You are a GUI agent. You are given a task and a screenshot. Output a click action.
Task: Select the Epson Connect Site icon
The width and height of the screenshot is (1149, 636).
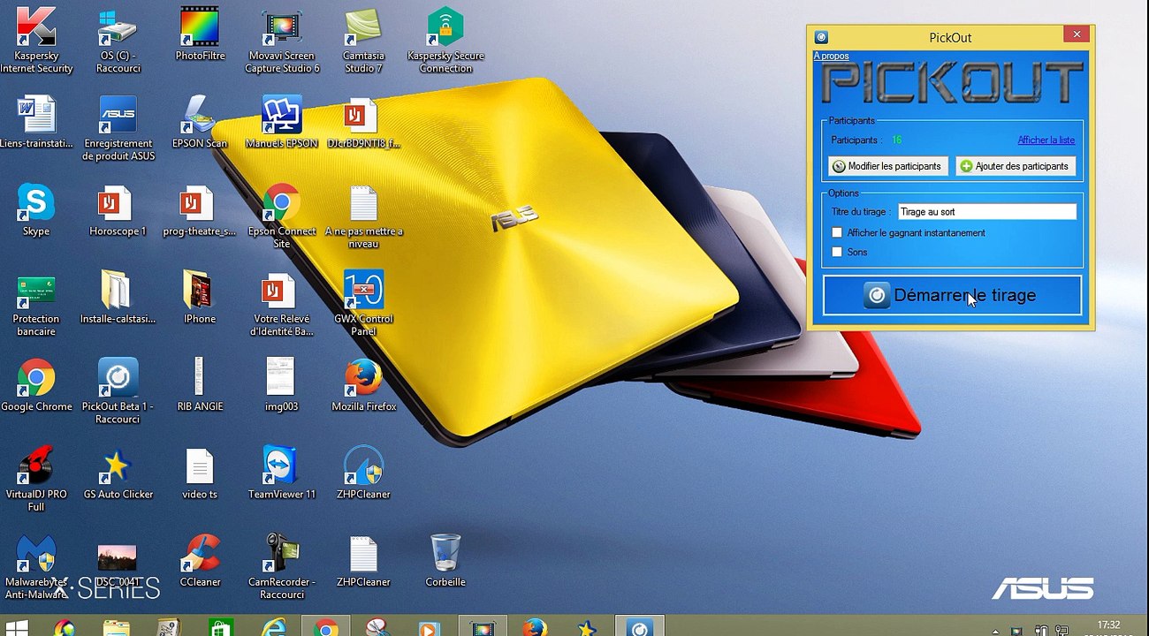282,216
